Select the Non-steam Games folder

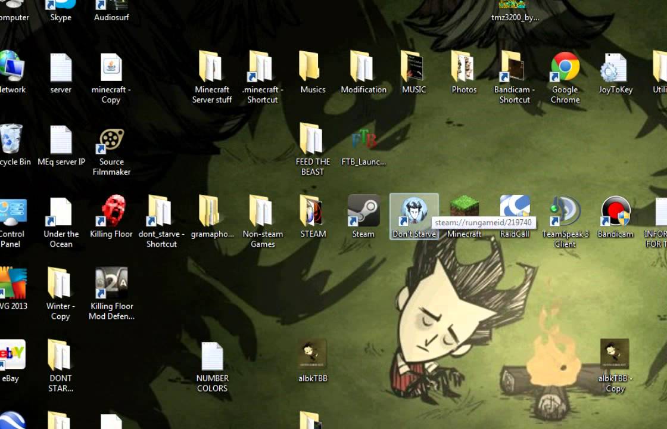[263, 221]
